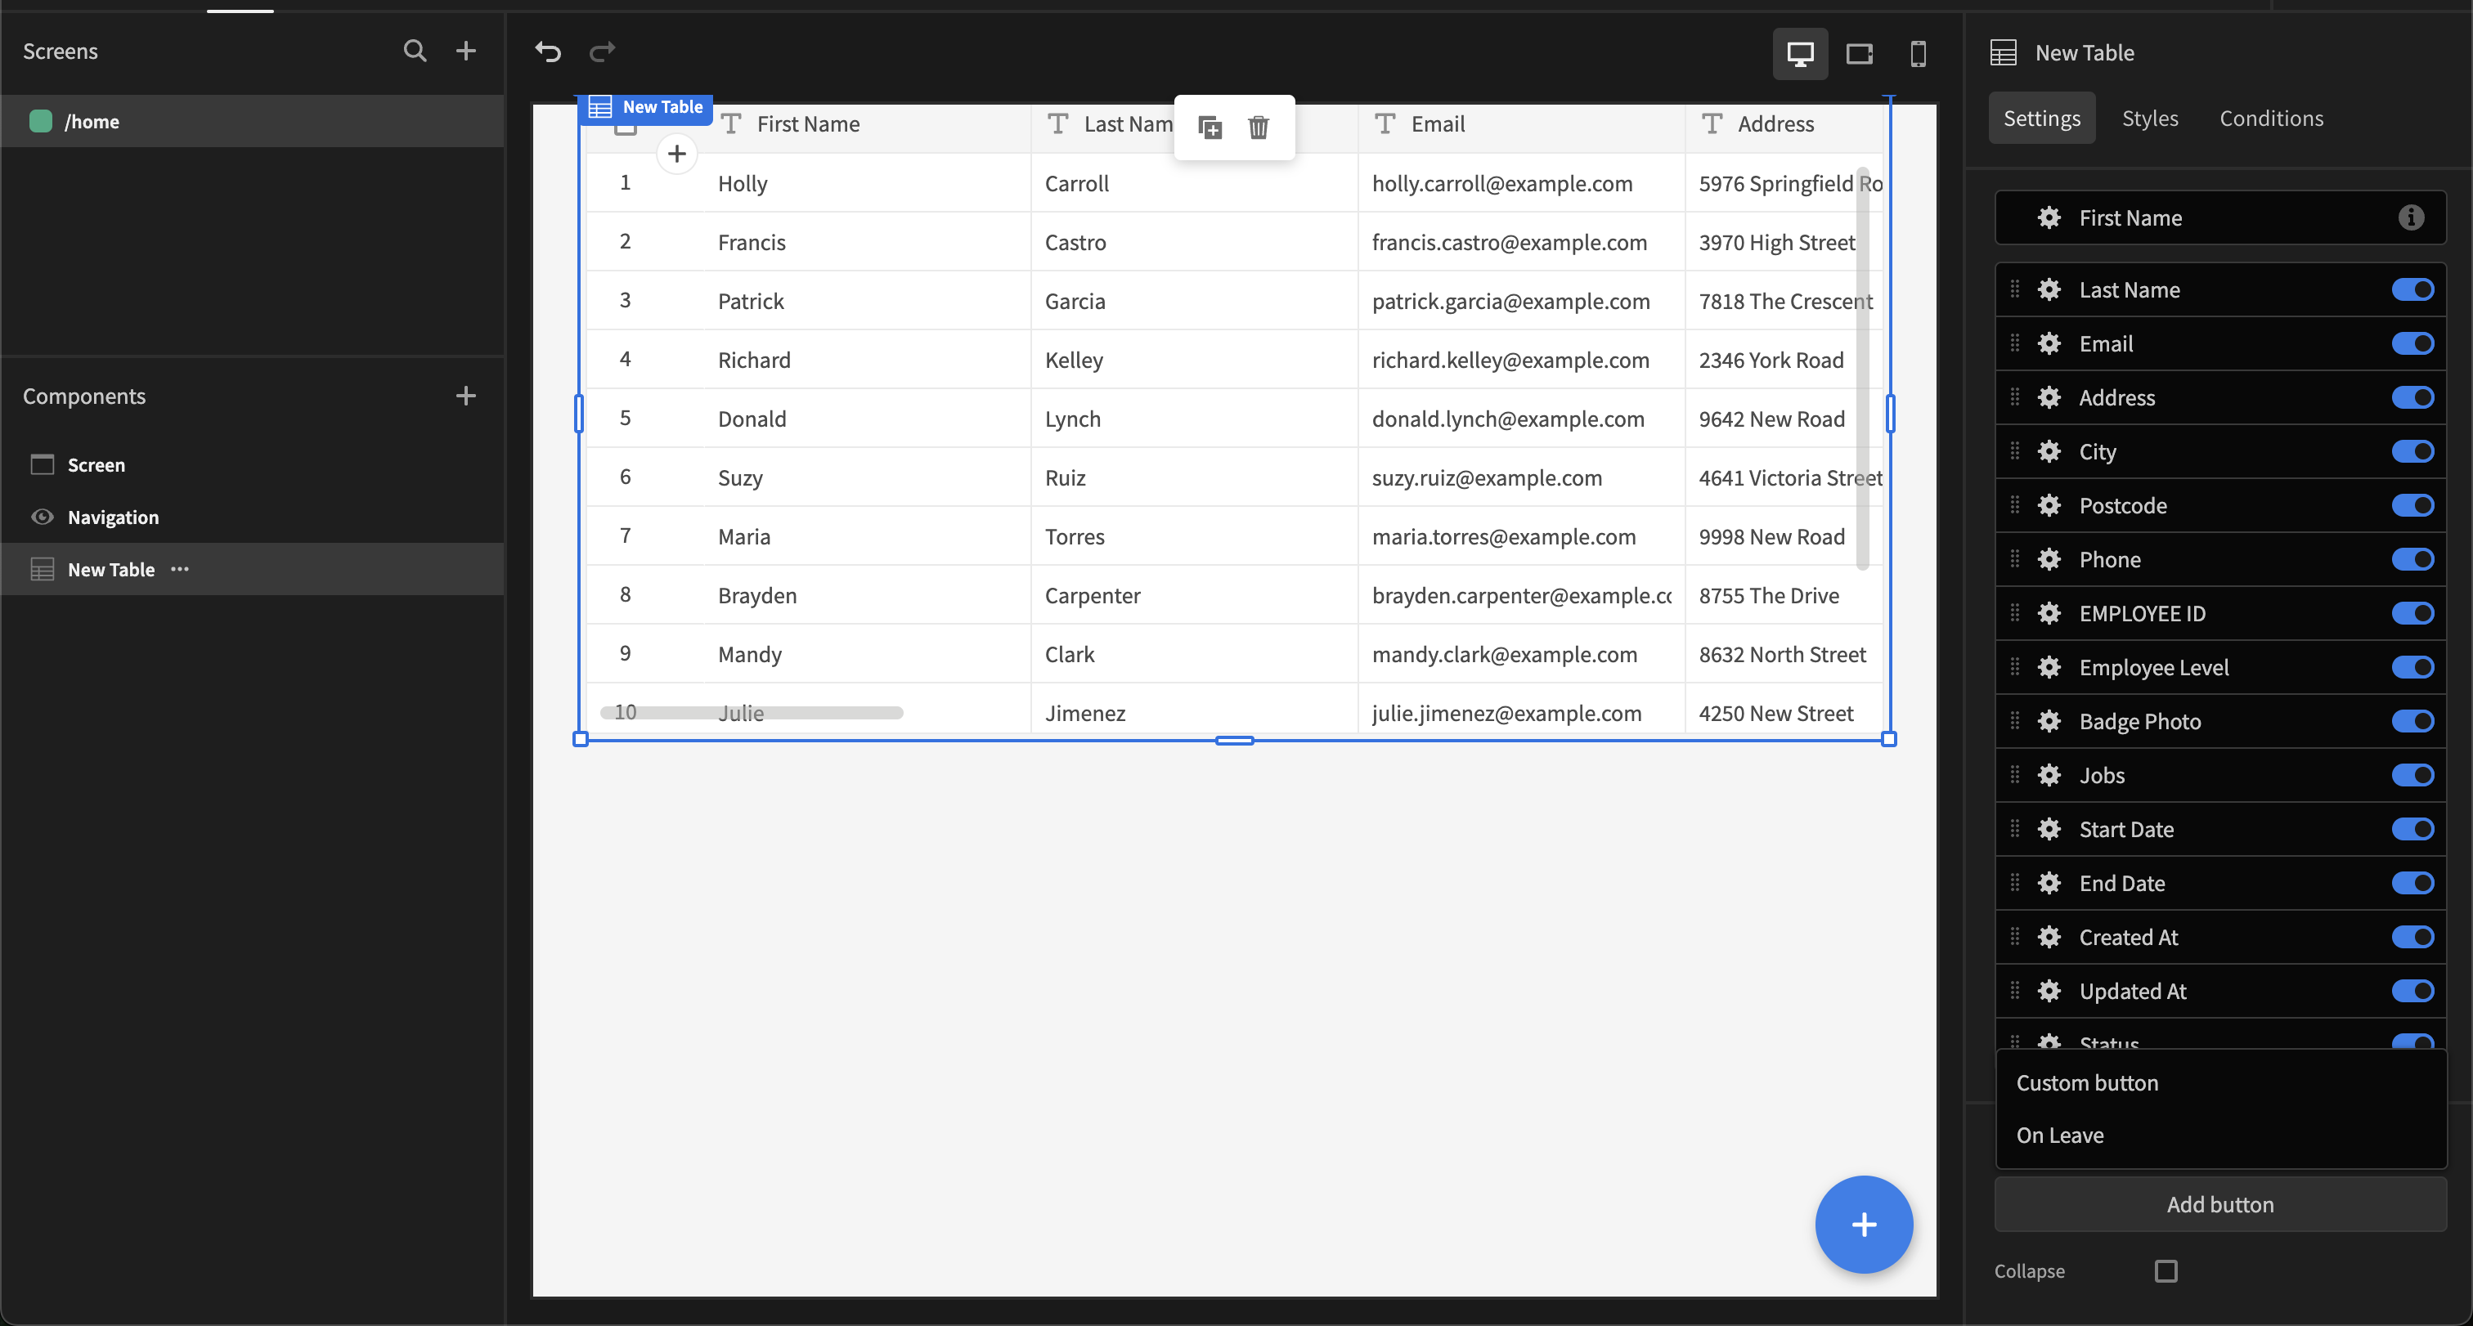The height and width of the screenshot is (1326, 2473).
Task: Switch to Styles tab in right panel
Action: click(x=2151, y=118)
